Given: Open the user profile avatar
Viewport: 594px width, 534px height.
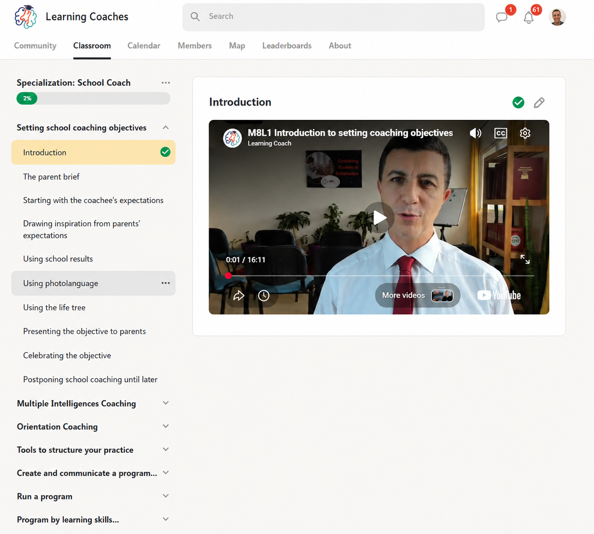Looking at the screenshot, I should coord(557,17).
